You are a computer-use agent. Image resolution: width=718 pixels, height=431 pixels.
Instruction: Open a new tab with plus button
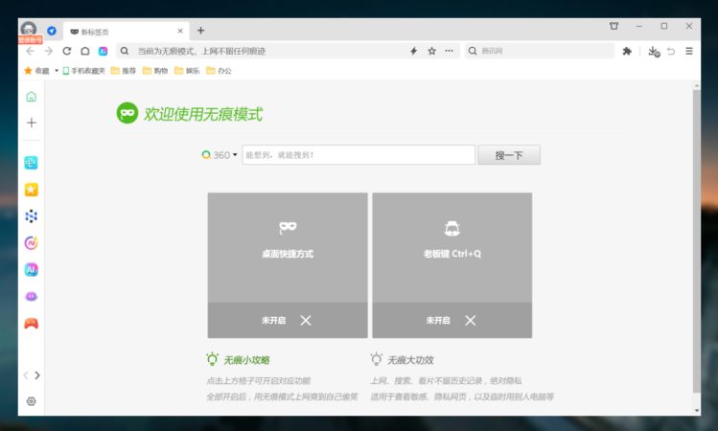[200, 31]
